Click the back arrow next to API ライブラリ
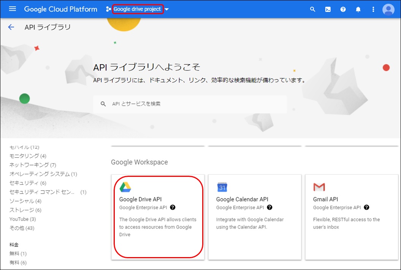The image size is (401, 270). 11,27
